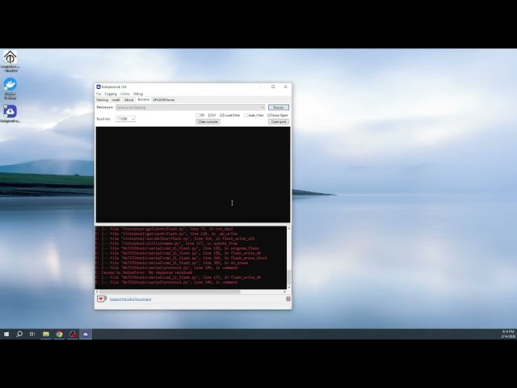
Task: Click the taskbar clock and date
Action: pyautogui.click(x=508, y=334)
